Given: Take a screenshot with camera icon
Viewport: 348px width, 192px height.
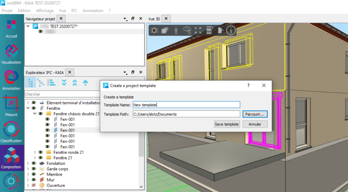Looking at the screenshot, I should pos(154,30).
